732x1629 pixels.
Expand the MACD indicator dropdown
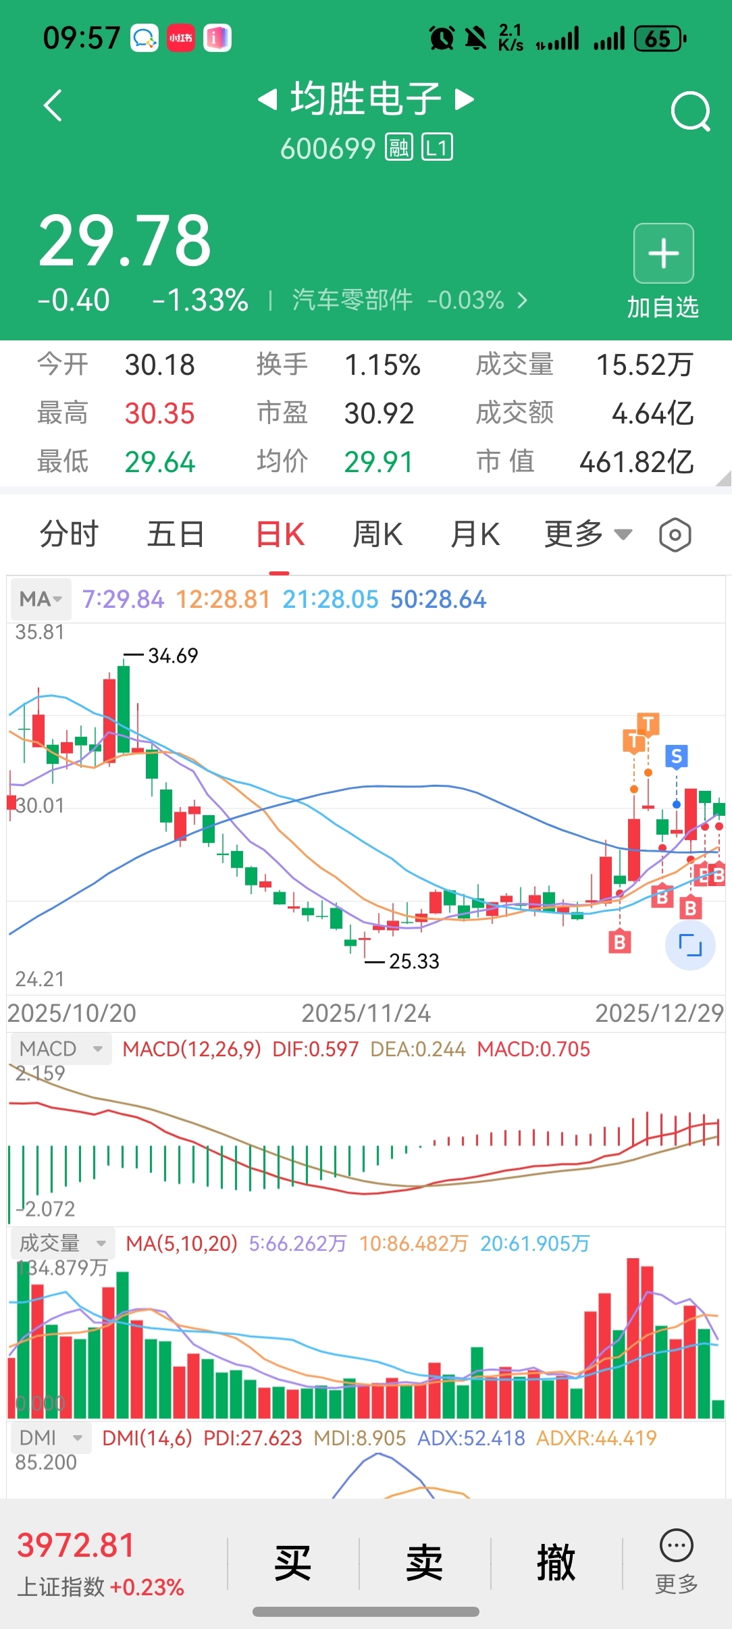pos(61,1049)
